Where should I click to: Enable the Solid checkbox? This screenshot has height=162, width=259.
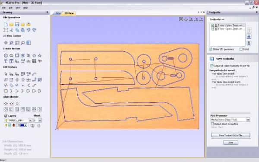[x=241, y=49]
